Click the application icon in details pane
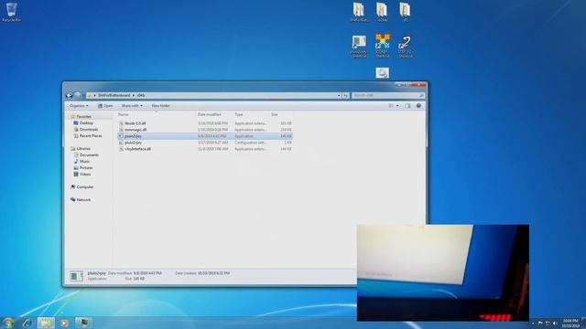This screenshot has height=329, width=586. pyautogui.click(x=76, y=276)
